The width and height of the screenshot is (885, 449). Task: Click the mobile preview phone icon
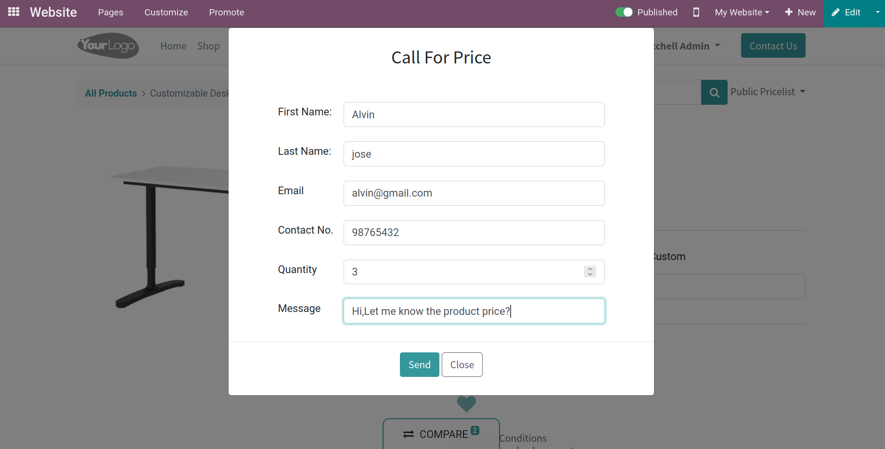(x=696, y=12)
